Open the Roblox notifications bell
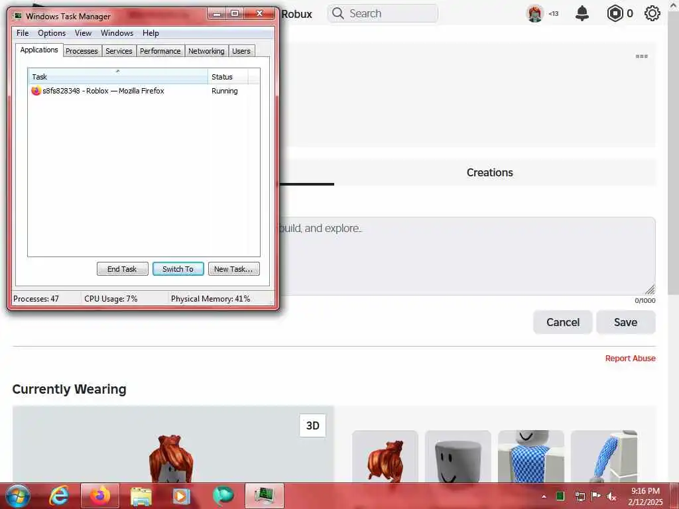This screenshot has height=509, width=679. tap(582, 13)
